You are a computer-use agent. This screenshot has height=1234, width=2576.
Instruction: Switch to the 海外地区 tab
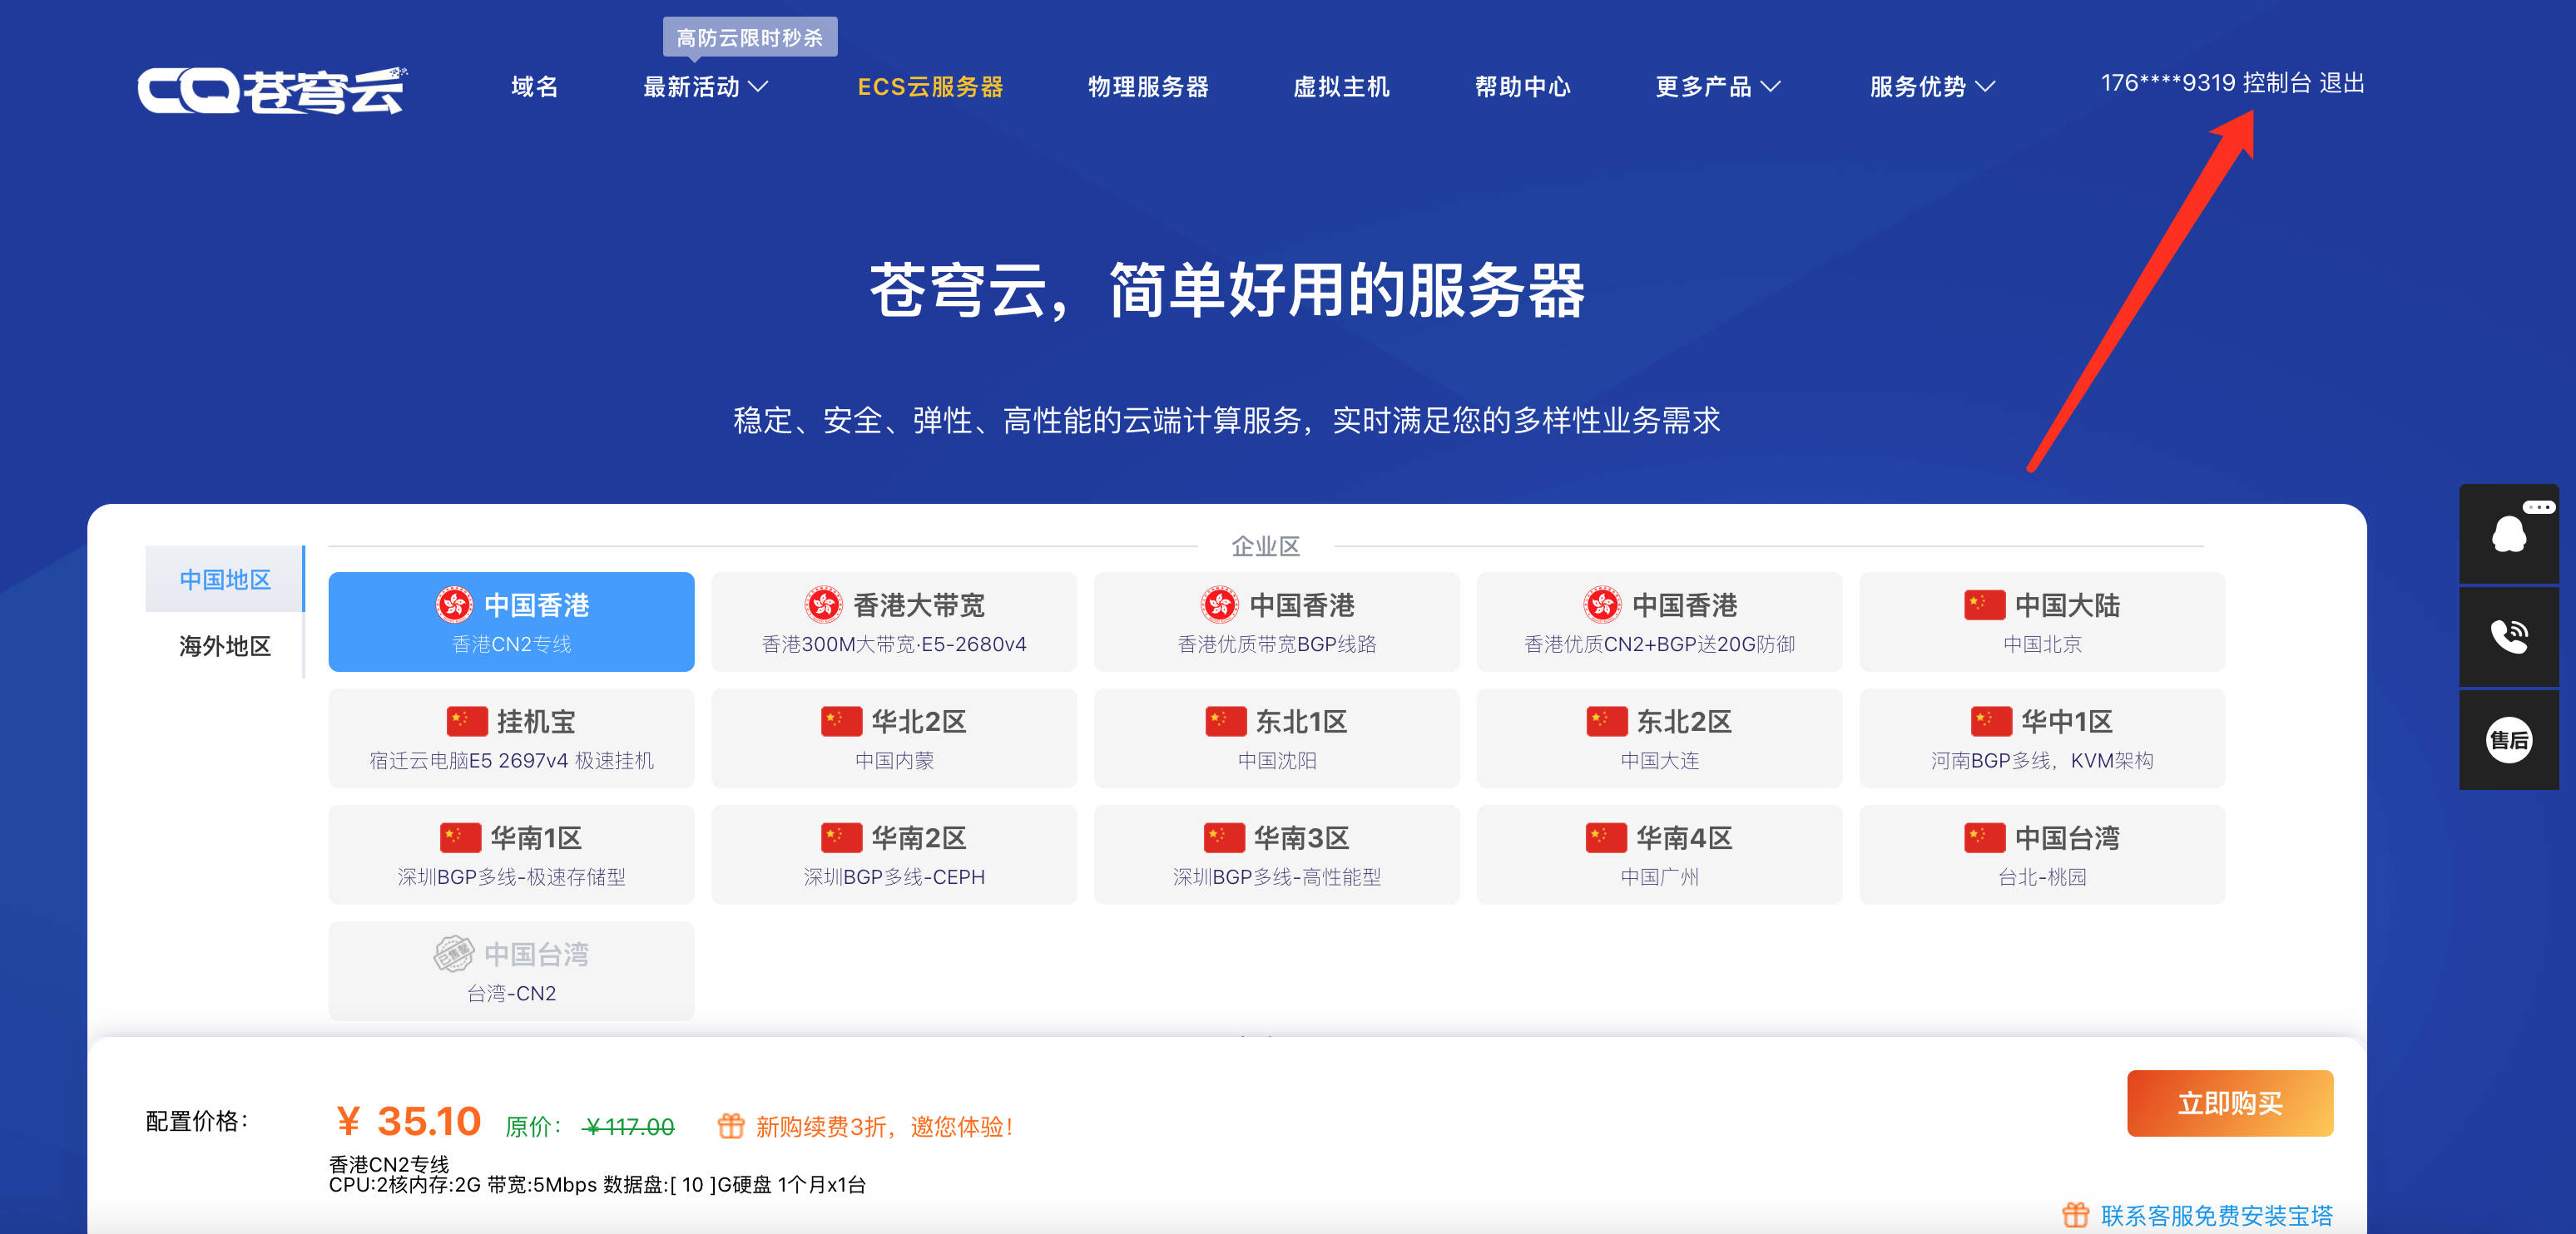(x=225, y=645)
